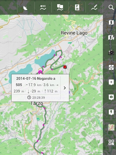Tap the quick point lightning marker icon
Image resolution: width=116 pixels, height=155 pixels.
pos(111,112)
